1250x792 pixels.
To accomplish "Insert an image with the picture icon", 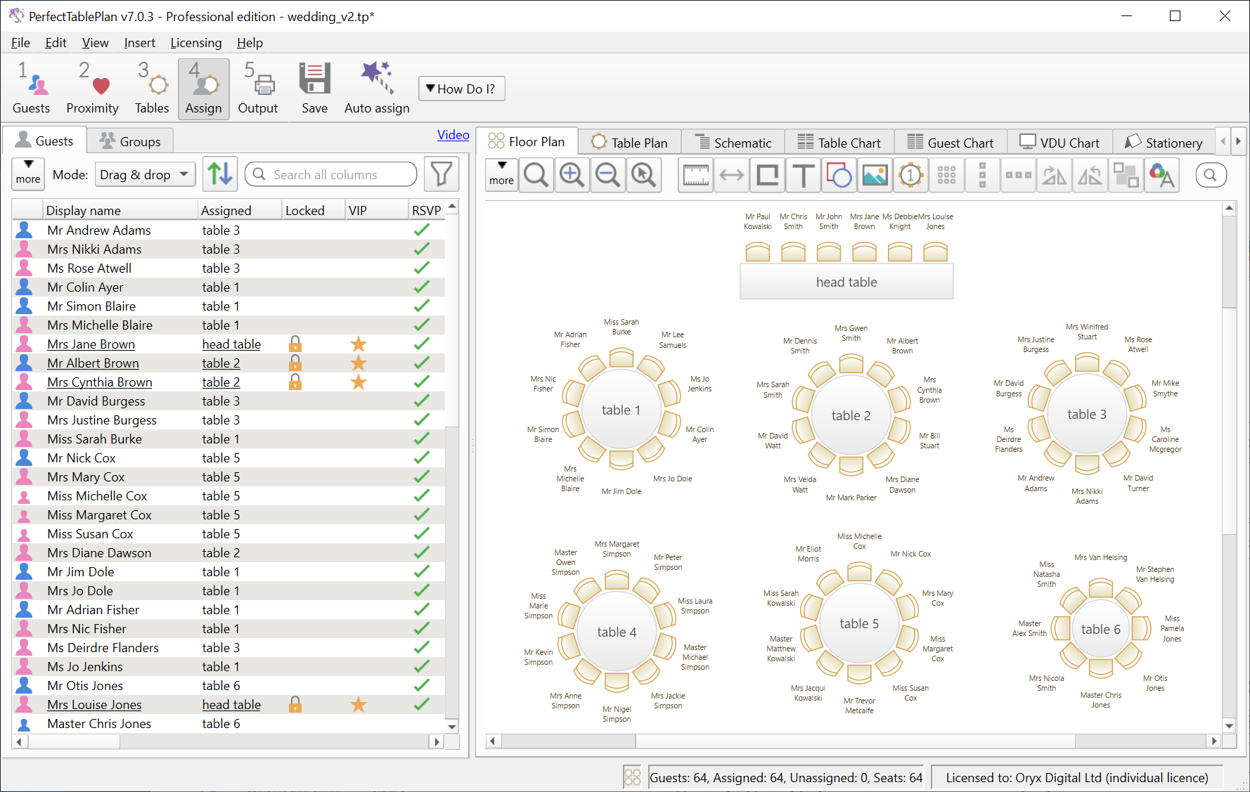I will [x=875, y=176].
